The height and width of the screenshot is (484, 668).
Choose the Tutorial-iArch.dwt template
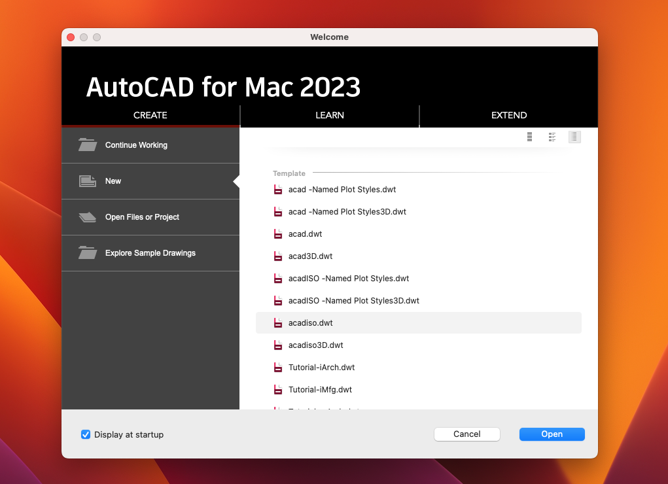tap(322, 367)
